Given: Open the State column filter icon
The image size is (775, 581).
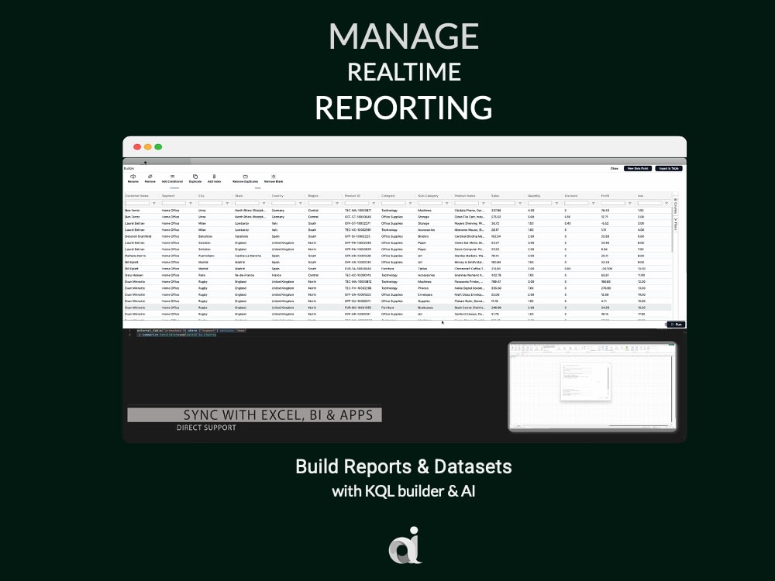Looking at the screenshot, I should coord(263,204).
